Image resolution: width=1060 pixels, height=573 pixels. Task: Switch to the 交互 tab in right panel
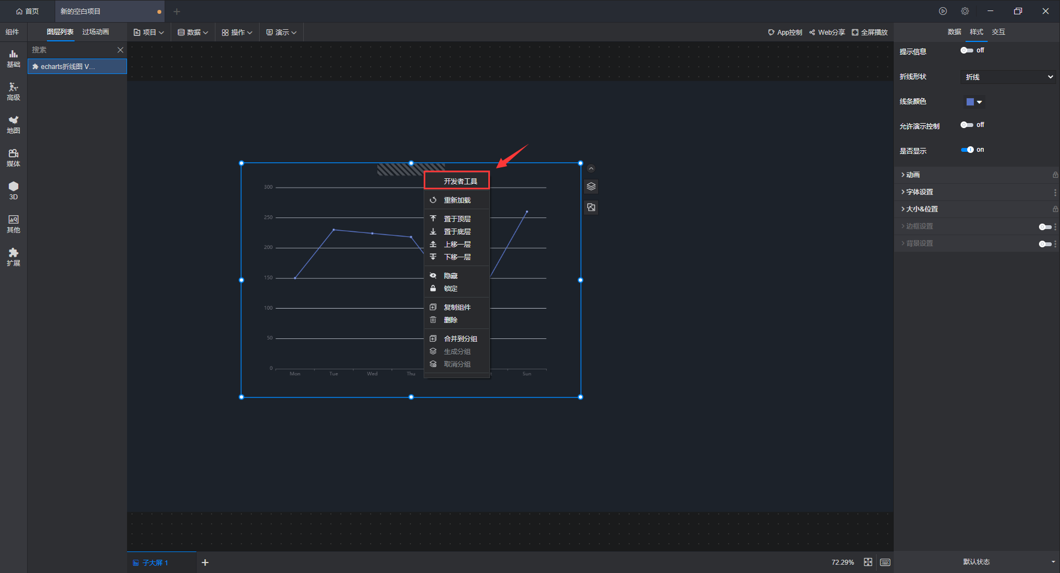click(x=999, y=32)
